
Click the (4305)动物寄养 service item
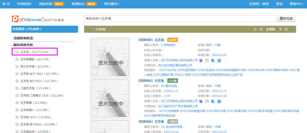[169, 111]
